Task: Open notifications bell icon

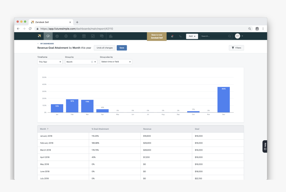Action: click(x=172, y=36)
